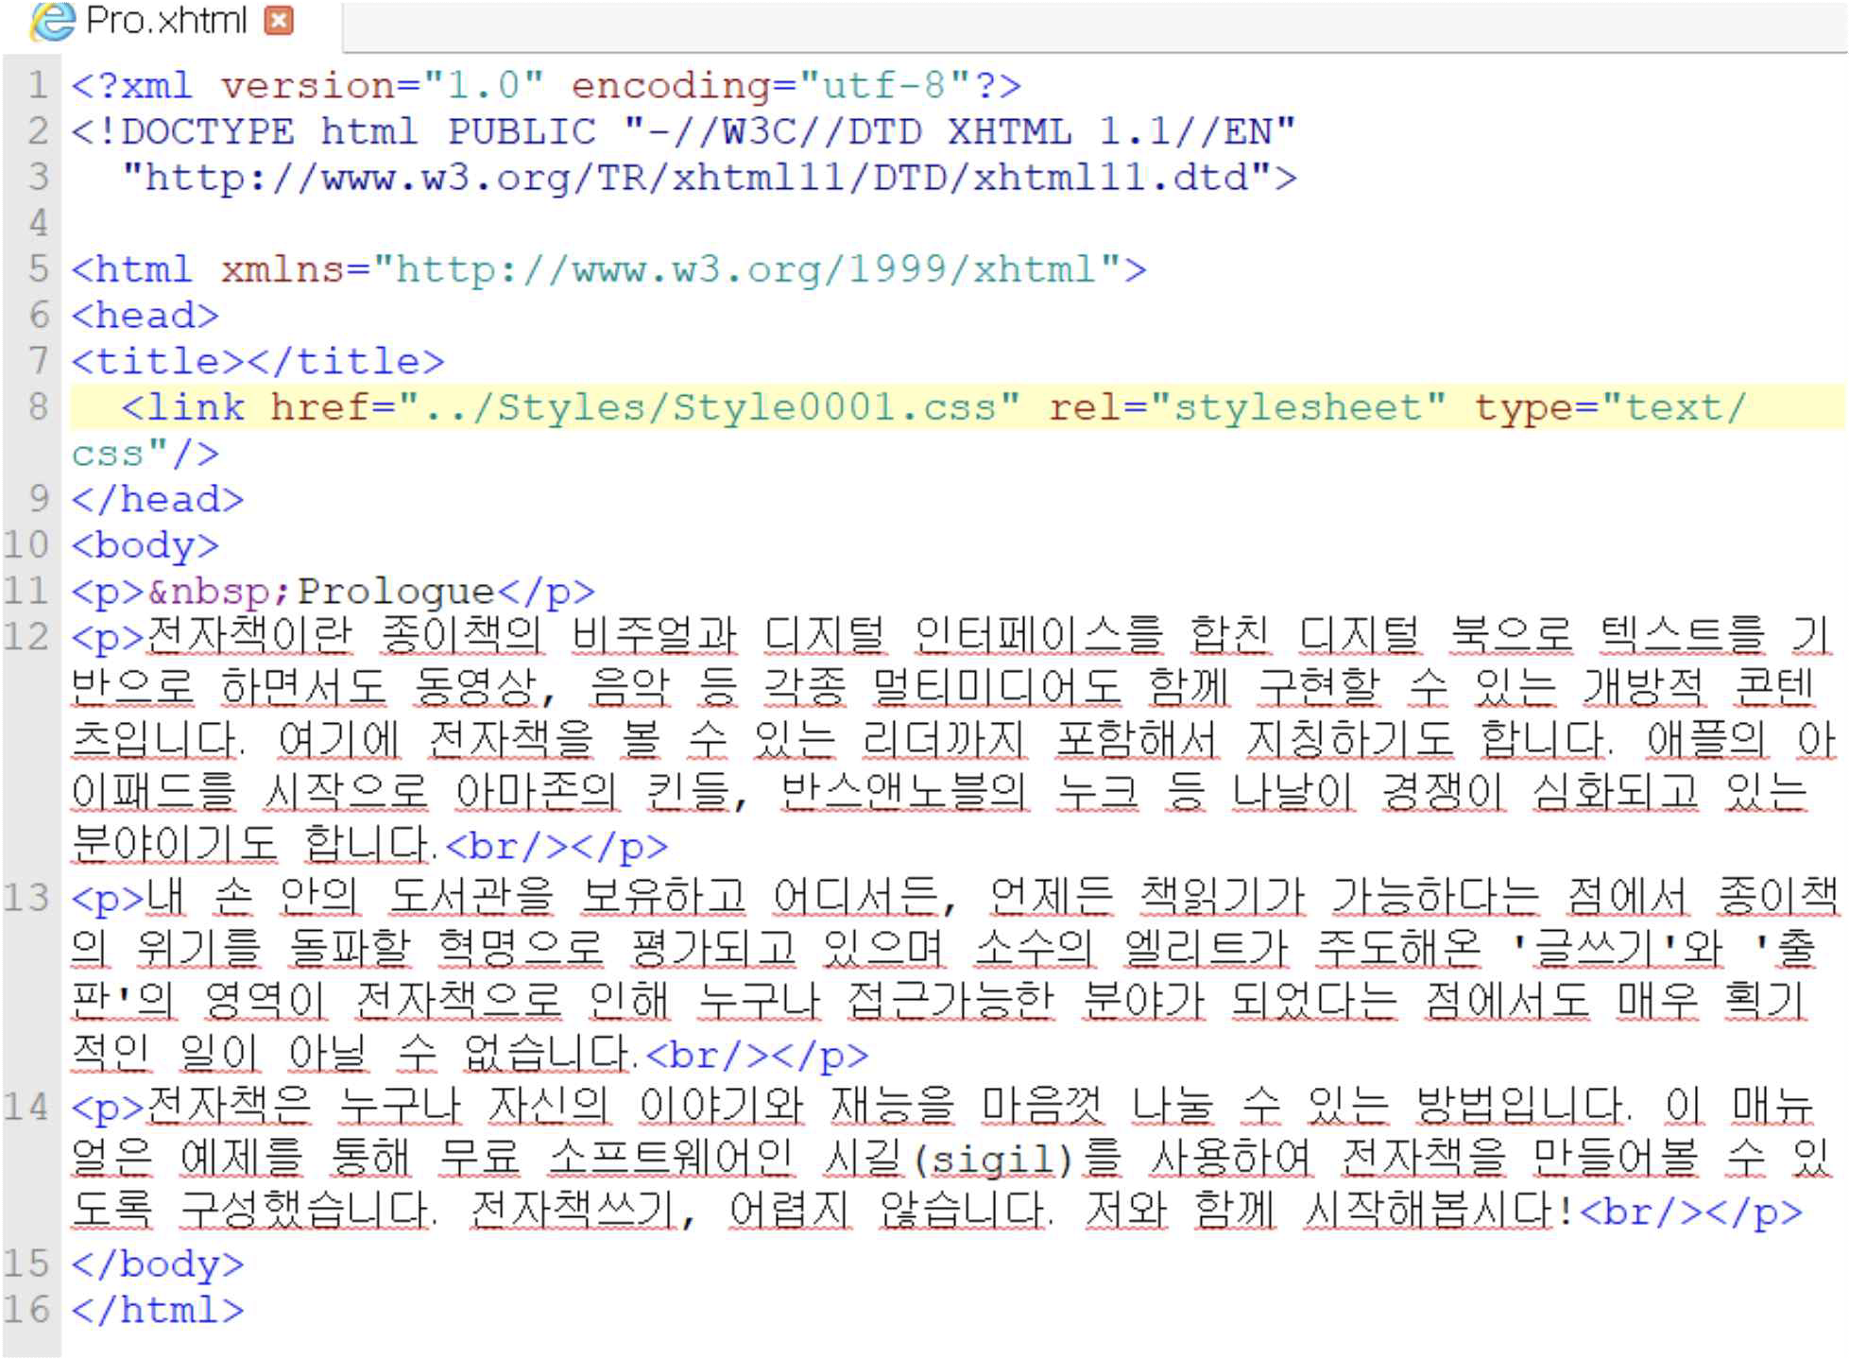This screenshot has width=1849, height=1359.
Task: Click line number 16 in gutter
Action: pos(28,1310)
